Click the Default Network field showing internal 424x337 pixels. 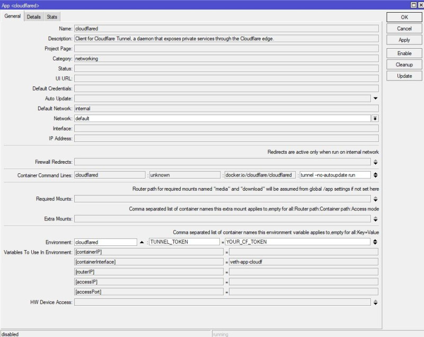click(226, 109)
